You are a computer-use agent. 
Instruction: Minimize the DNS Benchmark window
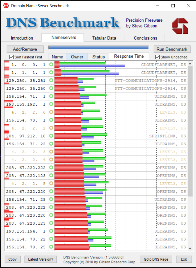pos(158,6)
